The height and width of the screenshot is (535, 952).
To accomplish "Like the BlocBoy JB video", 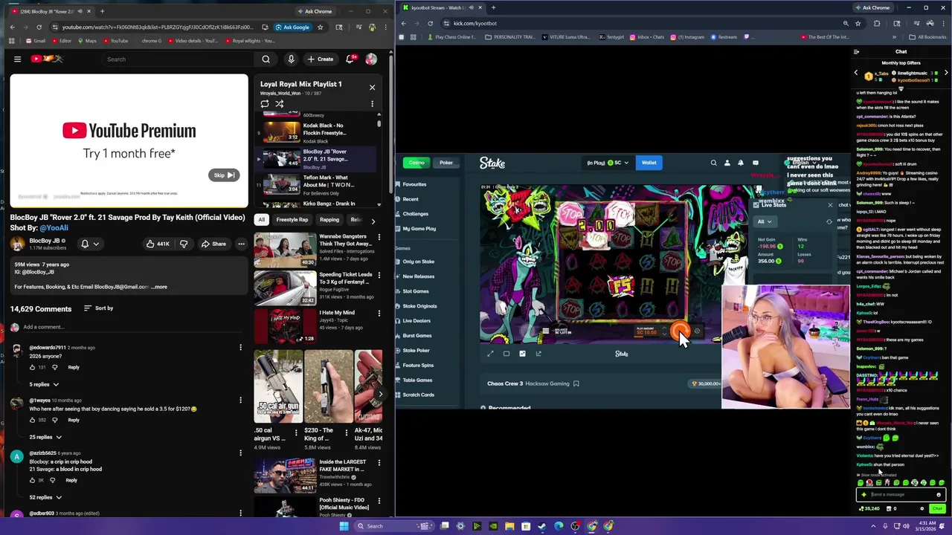I will coord(158,244).
